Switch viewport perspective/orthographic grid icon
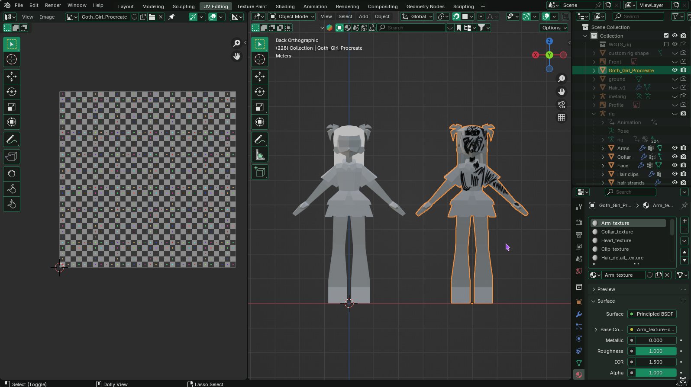 562,118
